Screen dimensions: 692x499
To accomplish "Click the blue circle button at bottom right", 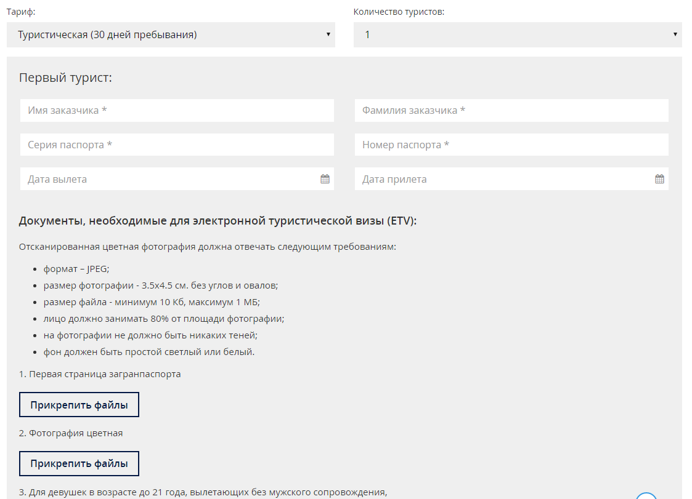I will (x=646, y=496).
